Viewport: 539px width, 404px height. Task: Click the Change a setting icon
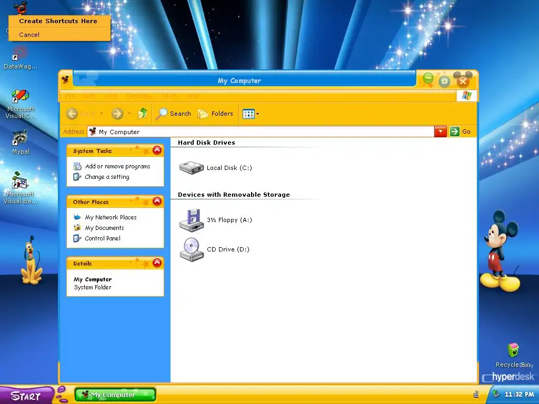point(77,177)
